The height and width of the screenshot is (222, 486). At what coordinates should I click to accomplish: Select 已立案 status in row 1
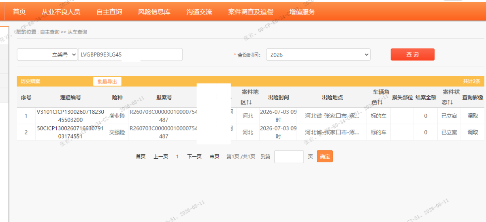(449, 116)
